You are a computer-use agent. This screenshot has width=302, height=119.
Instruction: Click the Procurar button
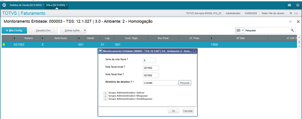(x=185, y=83)
